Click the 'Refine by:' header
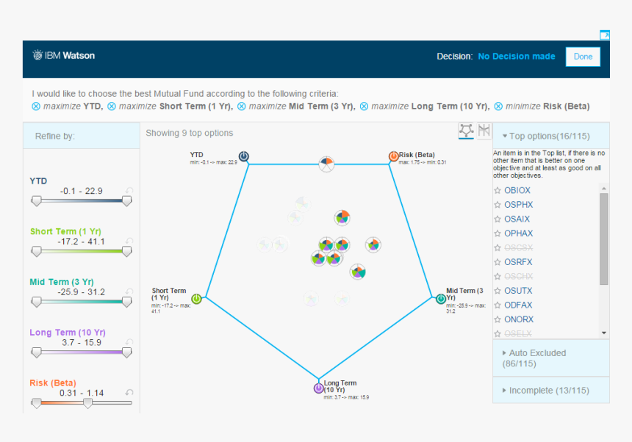The image size is (632, 442). (55, 136)
